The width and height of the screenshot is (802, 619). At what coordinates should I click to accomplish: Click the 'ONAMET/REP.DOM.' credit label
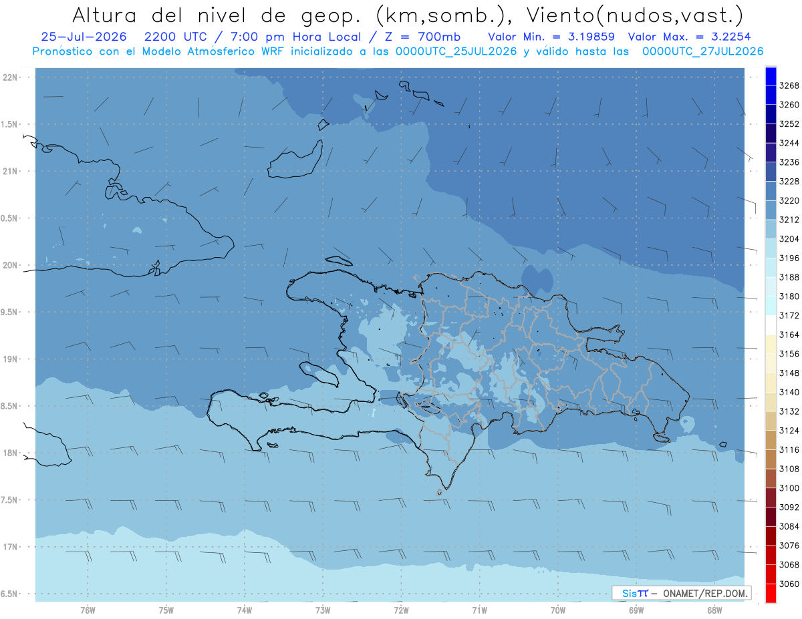pos(706,593)
